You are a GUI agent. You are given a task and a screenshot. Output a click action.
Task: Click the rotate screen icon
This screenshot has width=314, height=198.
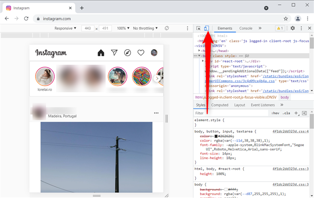pyautogui.click(x=166, y=28)
